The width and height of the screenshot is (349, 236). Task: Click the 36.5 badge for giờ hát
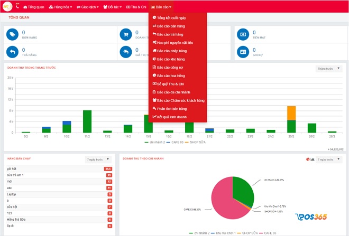click(108, 169)
